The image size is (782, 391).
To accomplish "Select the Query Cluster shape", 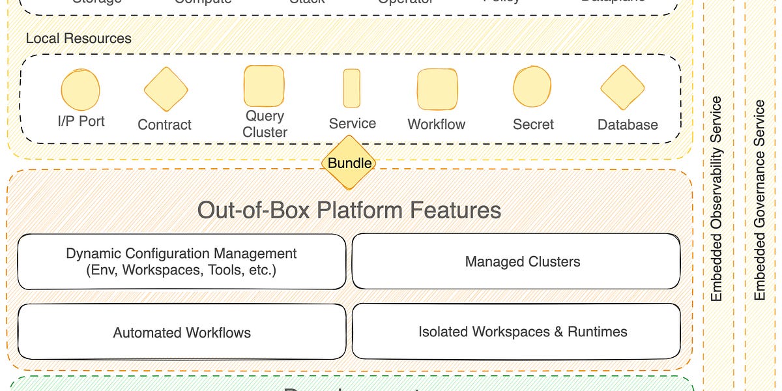I will [x=263, y=85].
